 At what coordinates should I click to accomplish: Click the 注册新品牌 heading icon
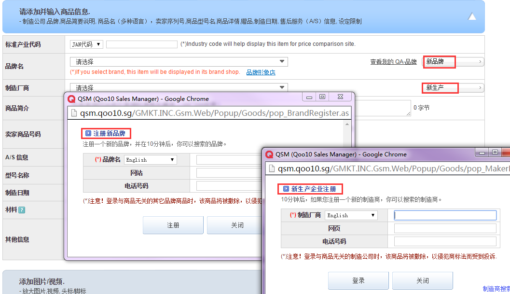click(x=88, y=133)
